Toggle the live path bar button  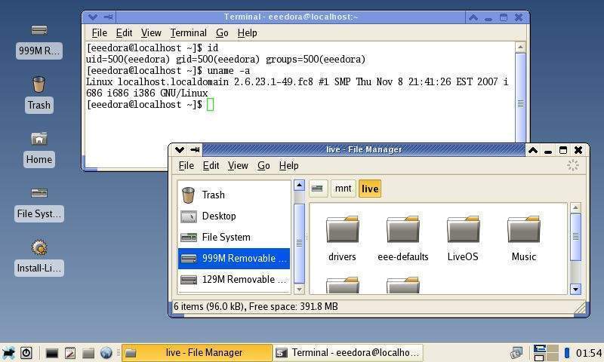pyautogui.click(x=369, y=189)
